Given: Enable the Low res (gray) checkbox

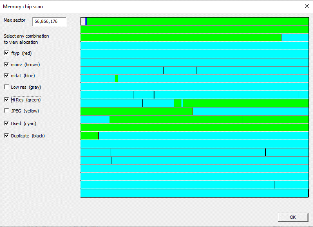Looking at the screenshot, I should pos(7,87).
